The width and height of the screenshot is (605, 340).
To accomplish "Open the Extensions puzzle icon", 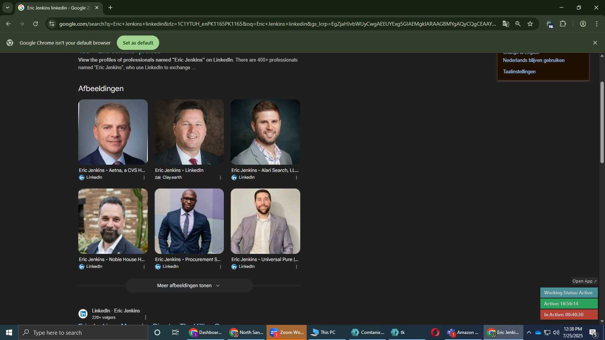I will (563, 24).
